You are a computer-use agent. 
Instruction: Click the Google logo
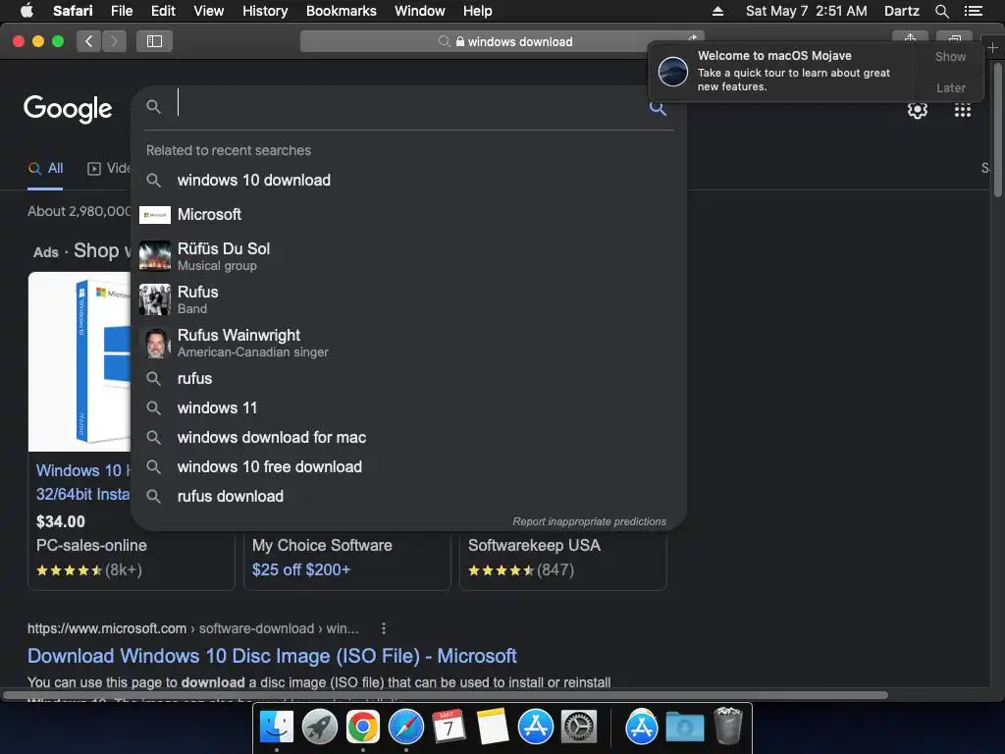point(68,109)
